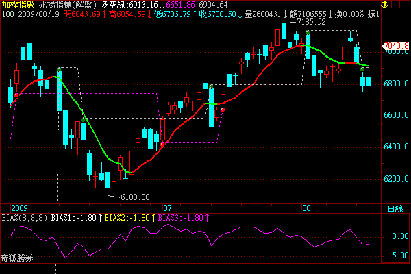The width and height of the screenshot is (411, 274).
Task: Click the yellow anchor icon
Action: 384,5
